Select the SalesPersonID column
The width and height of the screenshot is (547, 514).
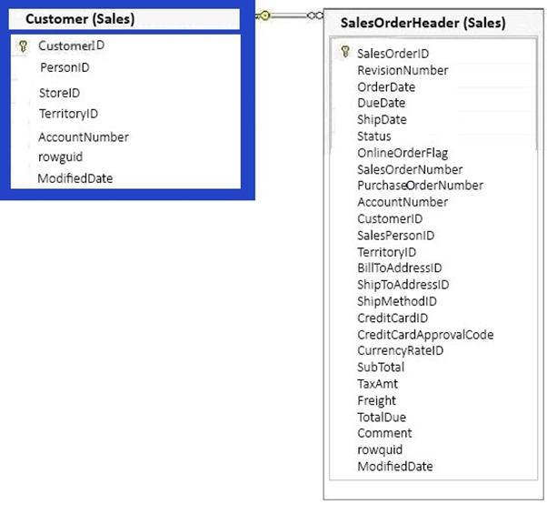[395, 236]
